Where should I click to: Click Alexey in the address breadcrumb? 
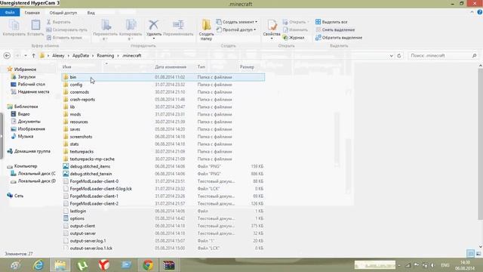click(58, 56)
